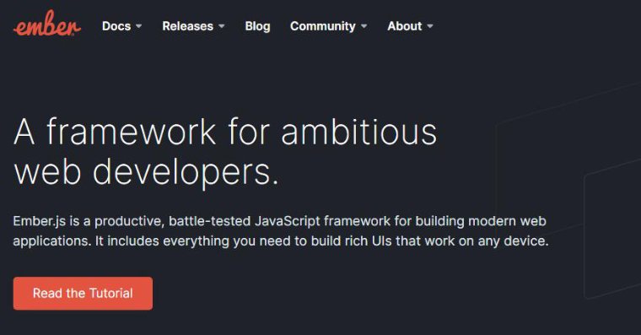Expand the Releases dropdown arrow
641x335 pixels.
click(x=222, y=26)
